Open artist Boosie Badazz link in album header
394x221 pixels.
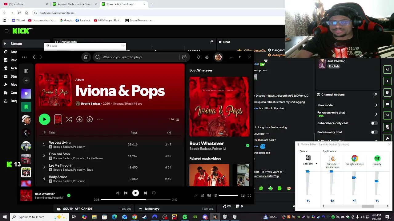[x=90, y=104]
